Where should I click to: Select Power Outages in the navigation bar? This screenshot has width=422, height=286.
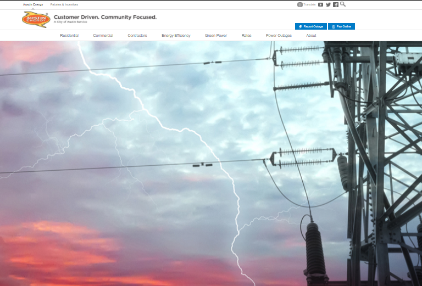279,36
